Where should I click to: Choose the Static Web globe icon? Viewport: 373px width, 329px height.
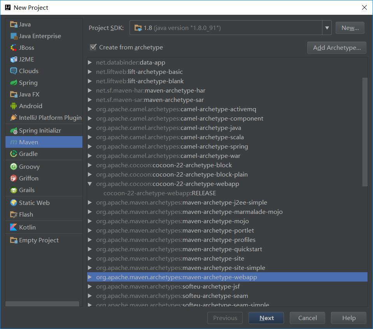(x=14, y=203)
